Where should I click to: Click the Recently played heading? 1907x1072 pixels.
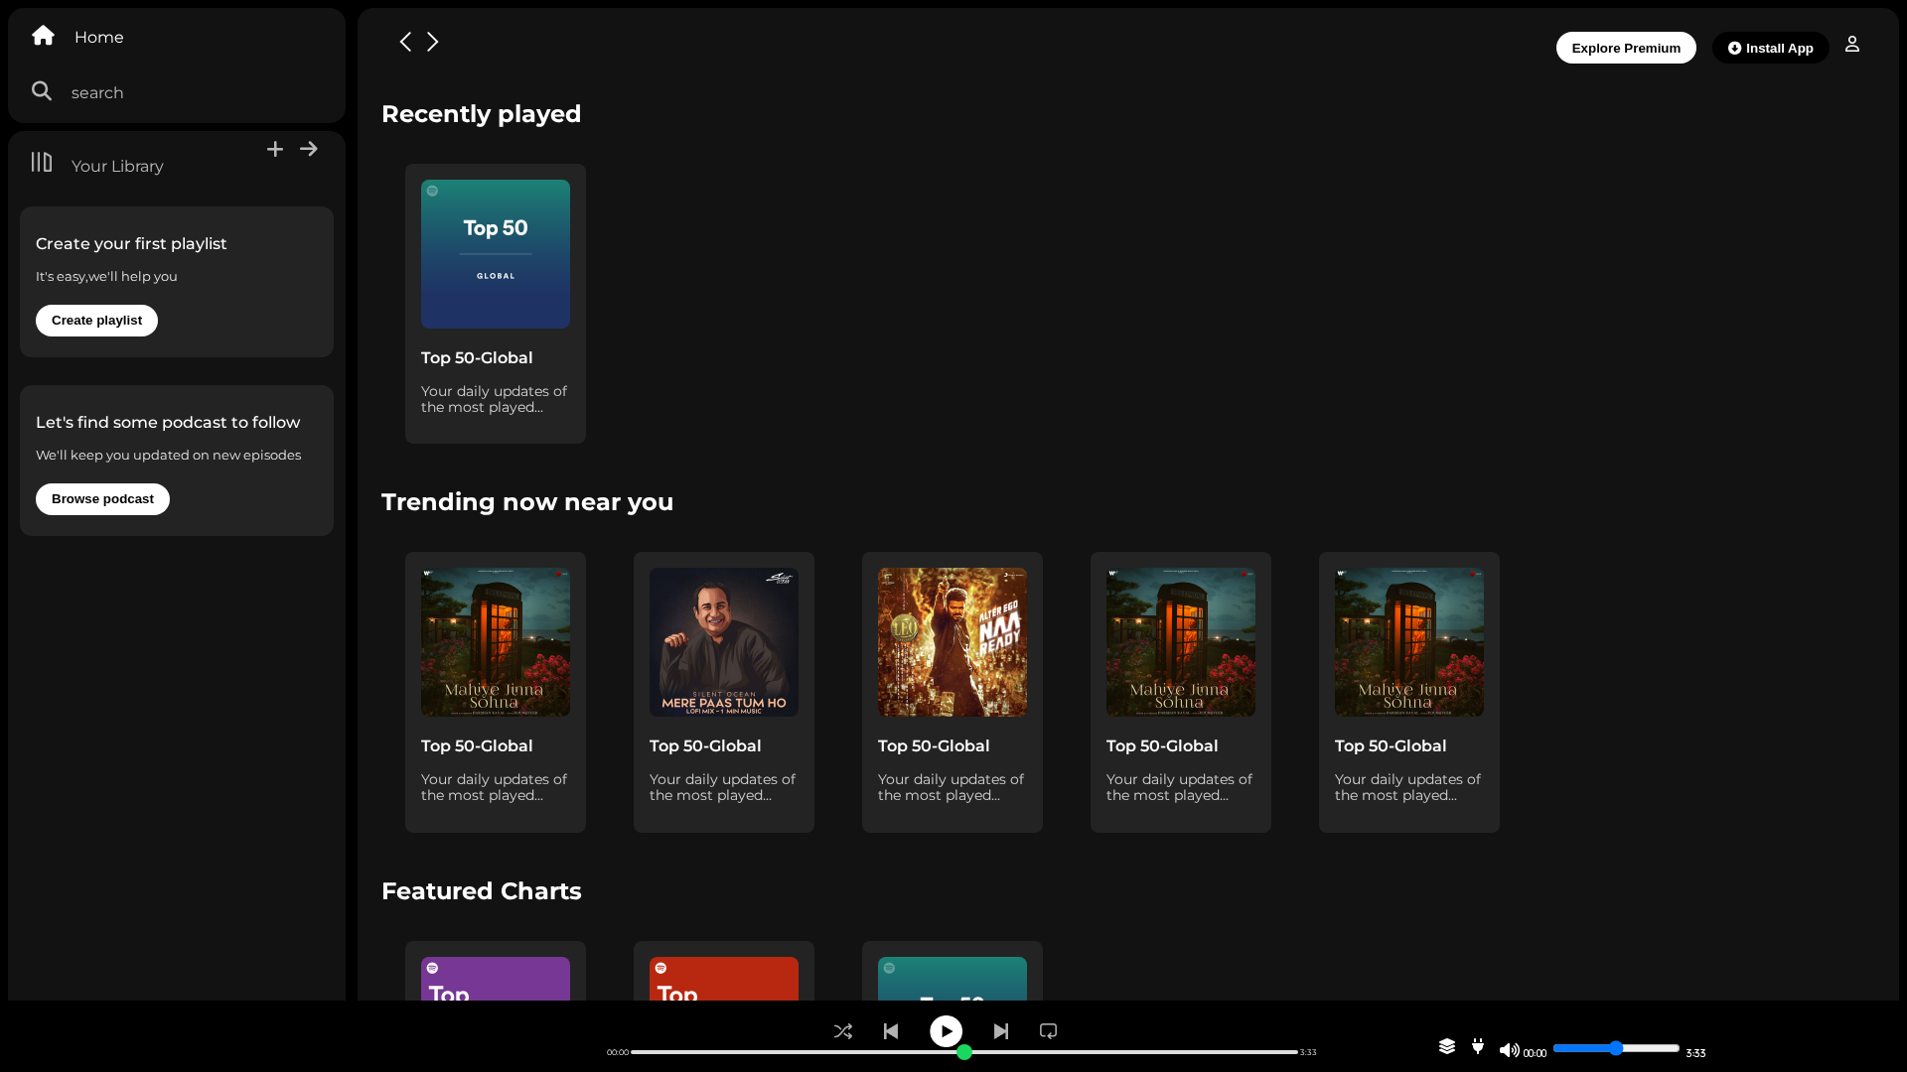[482, 114]
